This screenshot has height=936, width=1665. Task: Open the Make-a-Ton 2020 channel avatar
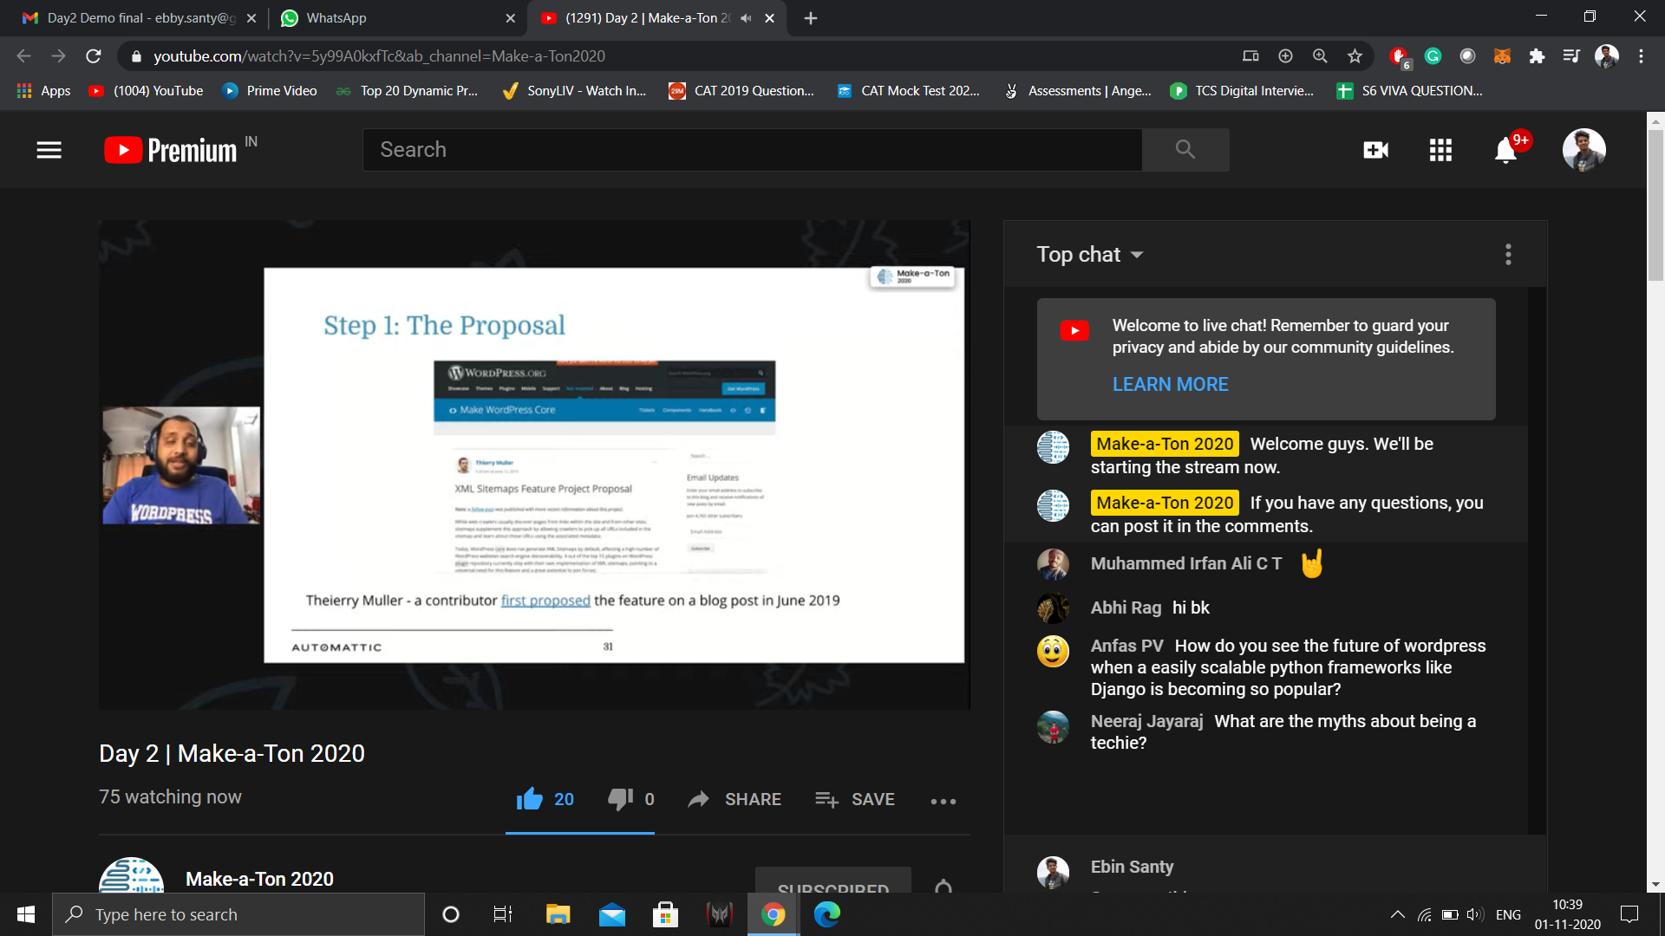131,875
